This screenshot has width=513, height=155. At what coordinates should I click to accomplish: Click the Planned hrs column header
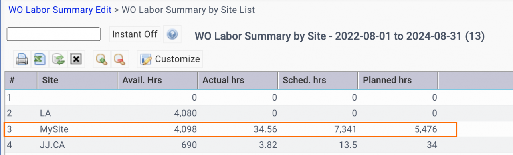pyautogui.click(x=398, y=80)
